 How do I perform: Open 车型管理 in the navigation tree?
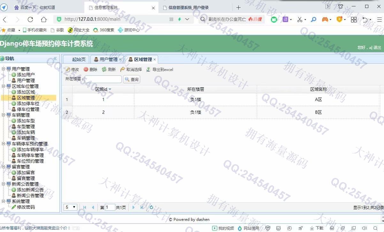click(26, 126)
